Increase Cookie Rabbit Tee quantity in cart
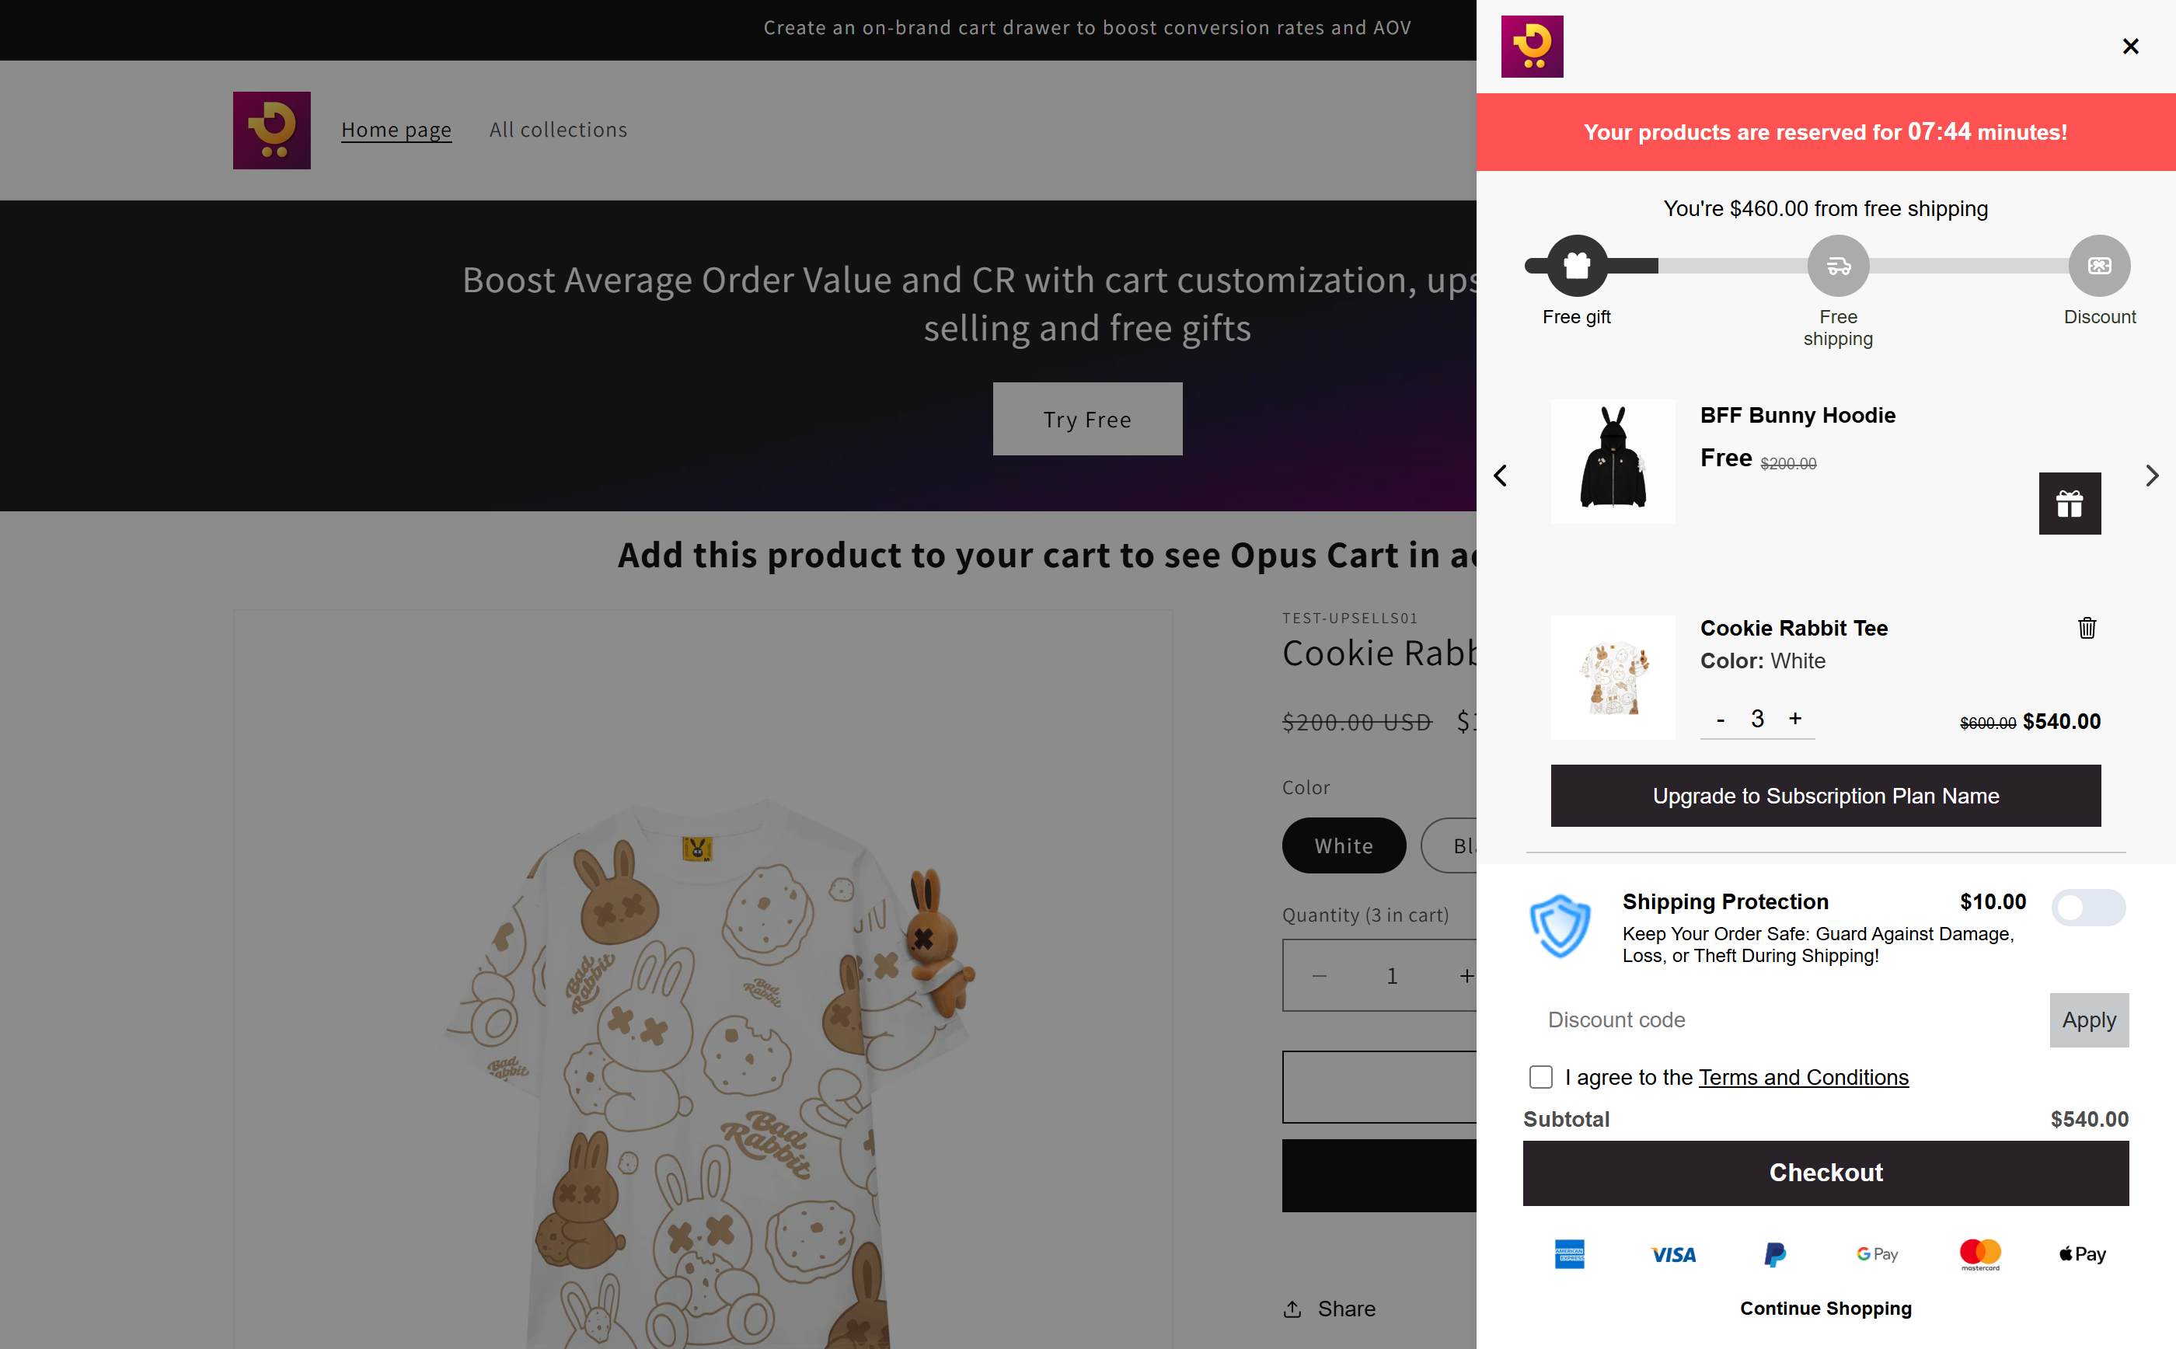This screenshot has height=1349, width=2176. (1795, 719)
